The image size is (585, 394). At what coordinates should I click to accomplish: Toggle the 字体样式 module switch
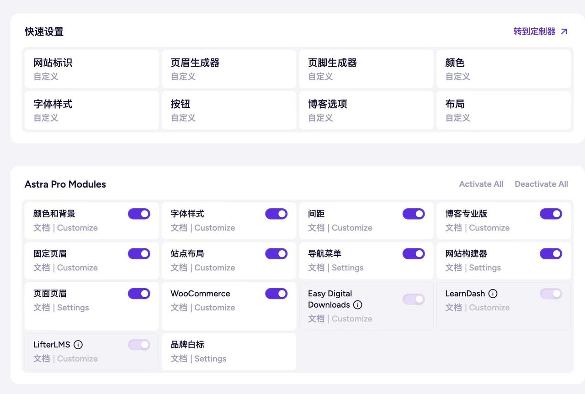(x=277, y=214)
